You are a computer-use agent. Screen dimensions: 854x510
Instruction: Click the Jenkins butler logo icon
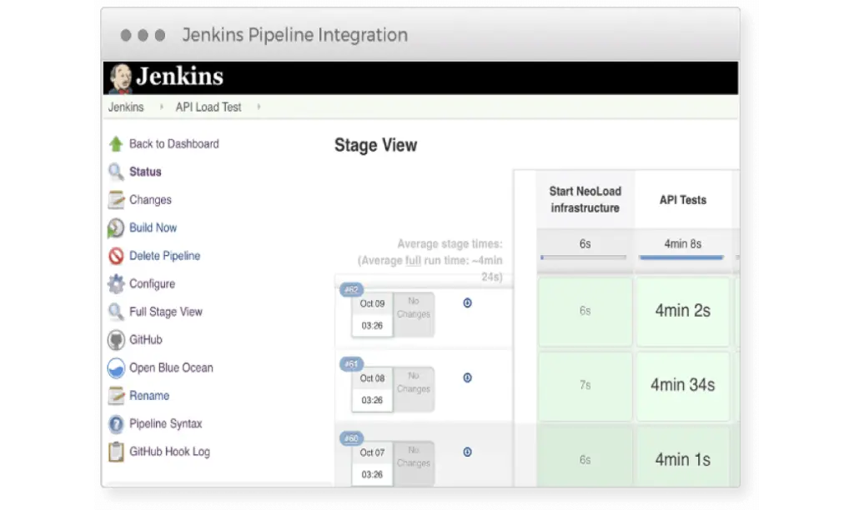pos(120,77)
